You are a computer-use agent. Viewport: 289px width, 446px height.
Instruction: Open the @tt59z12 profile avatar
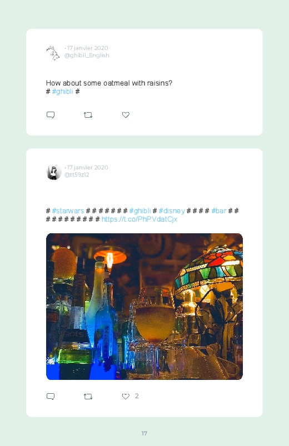click(53, 172)
